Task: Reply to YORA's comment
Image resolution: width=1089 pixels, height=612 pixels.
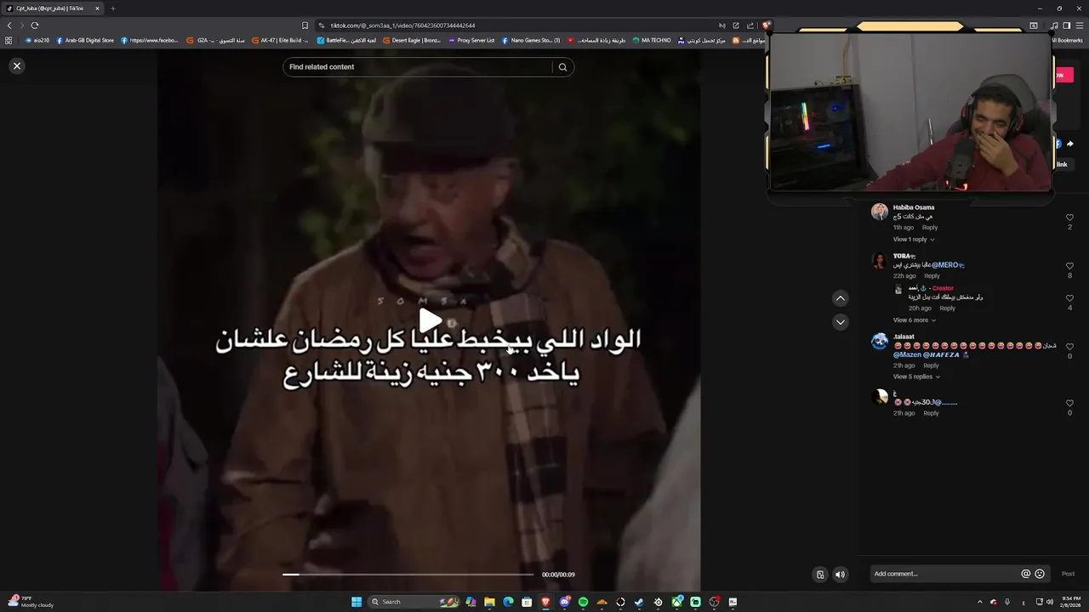Action: point(932,276)
